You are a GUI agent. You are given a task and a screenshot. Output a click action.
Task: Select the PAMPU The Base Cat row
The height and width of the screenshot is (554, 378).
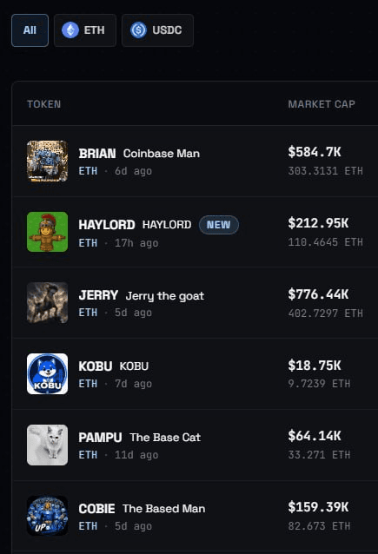click(x=196, y=445)
